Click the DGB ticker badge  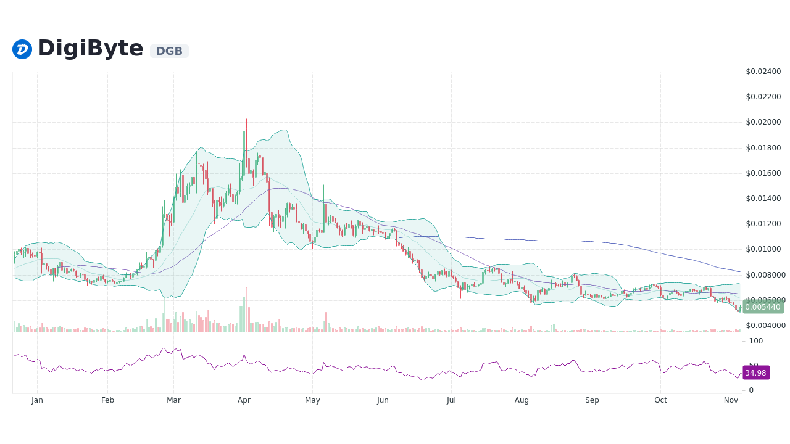[x=169, y=51]
